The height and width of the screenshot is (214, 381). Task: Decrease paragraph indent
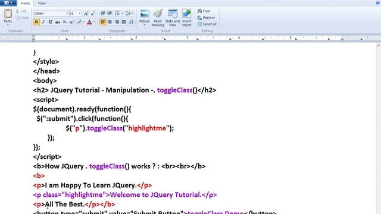point(103,13)
